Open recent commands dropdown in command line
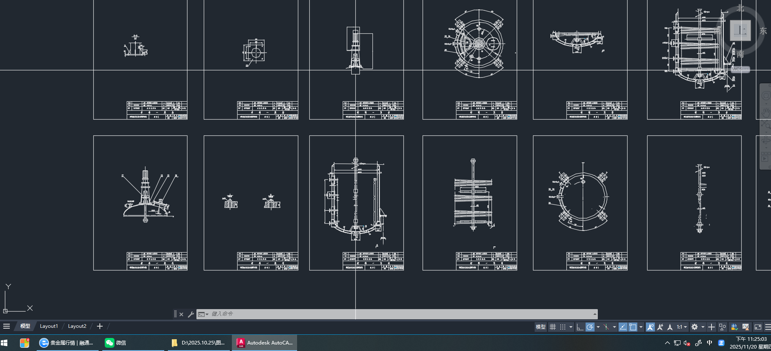 (x=203, y=314)
